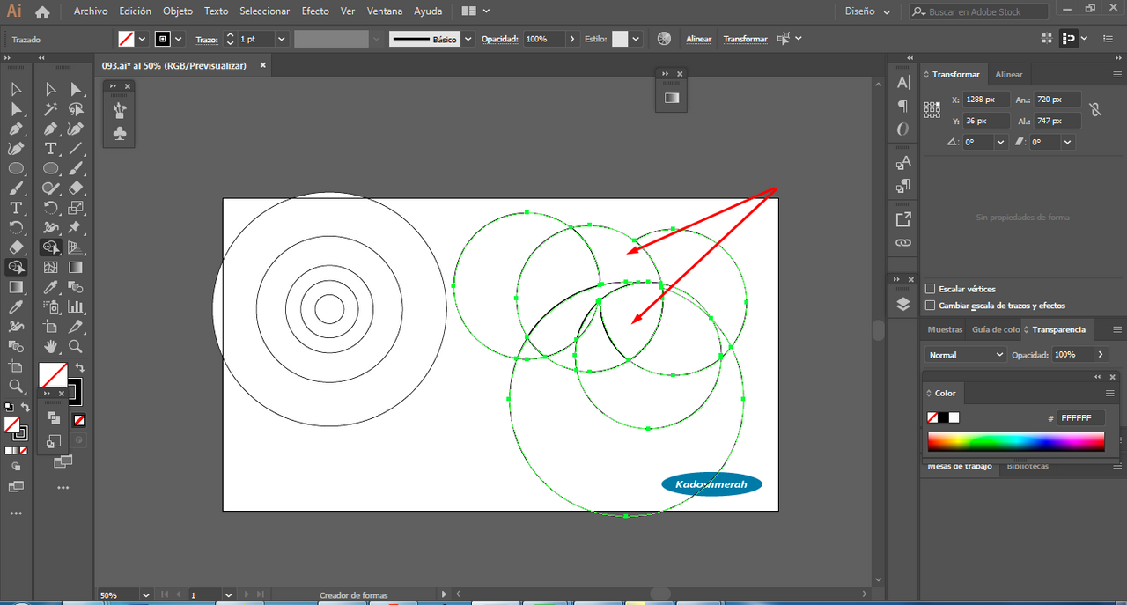Open the Efecto menu
The image size is (1127, 605).
pos(315,11)
